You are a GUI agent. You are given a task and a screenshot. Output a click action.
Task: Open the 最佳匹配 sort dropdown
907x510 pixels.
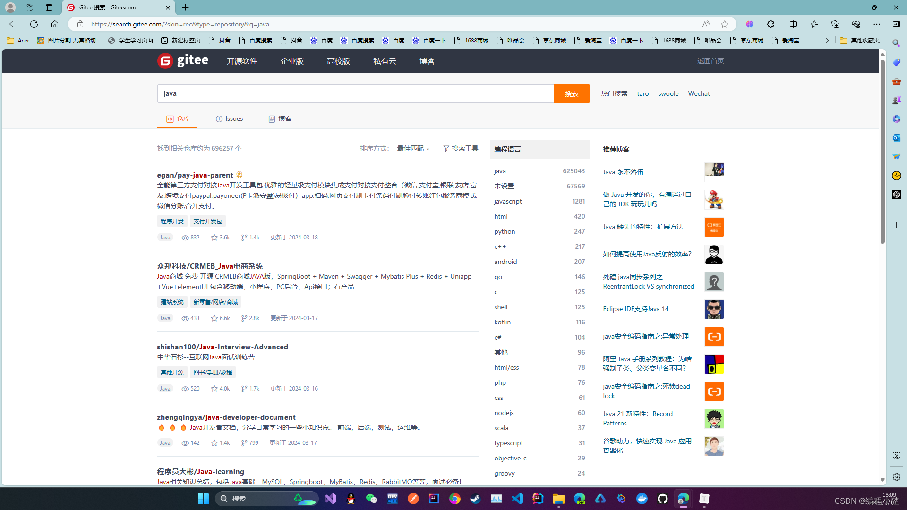(x=413, y=148)
